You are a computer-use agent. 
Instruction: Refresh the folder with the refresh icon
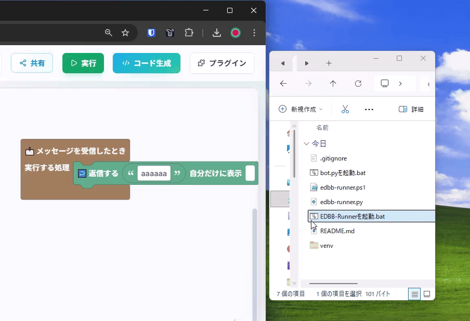[x=358, y=83]
